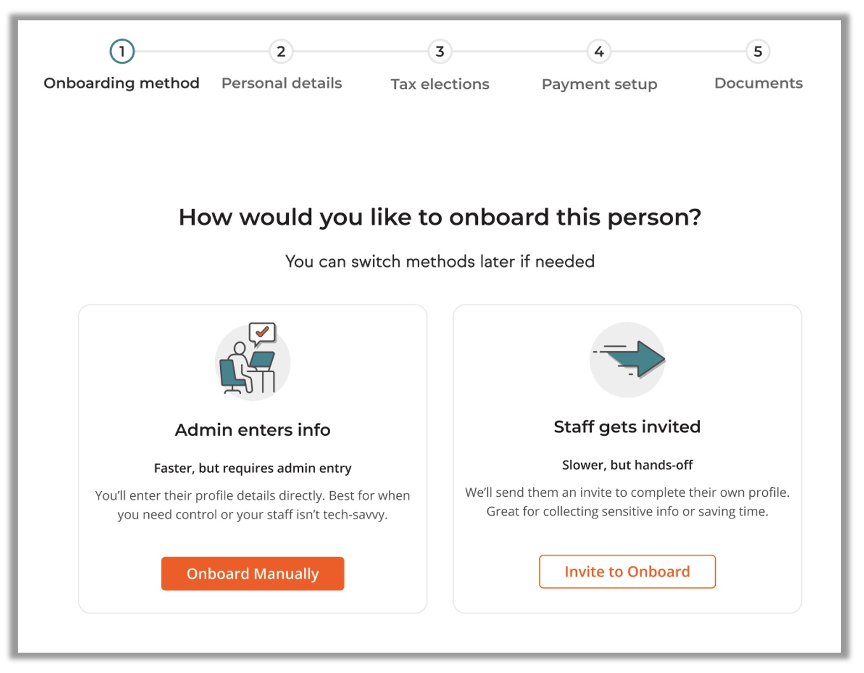Click 'You can switch methods later' text

tap(440, 261)
